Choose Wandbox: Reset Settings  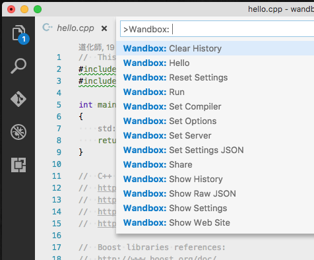pos(215,77)
